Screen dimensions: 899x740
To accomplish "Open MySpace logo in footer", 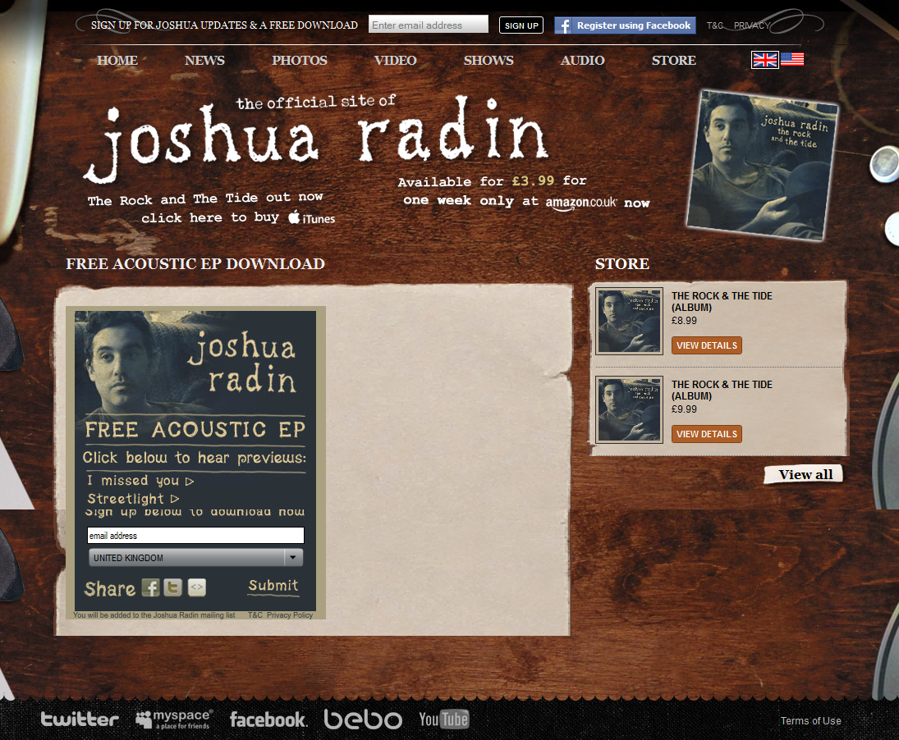I will [174, 719].
